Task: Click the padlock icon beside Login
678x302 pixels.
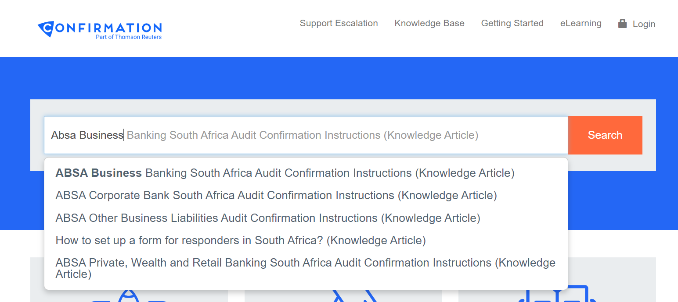Action: [622, 23]
